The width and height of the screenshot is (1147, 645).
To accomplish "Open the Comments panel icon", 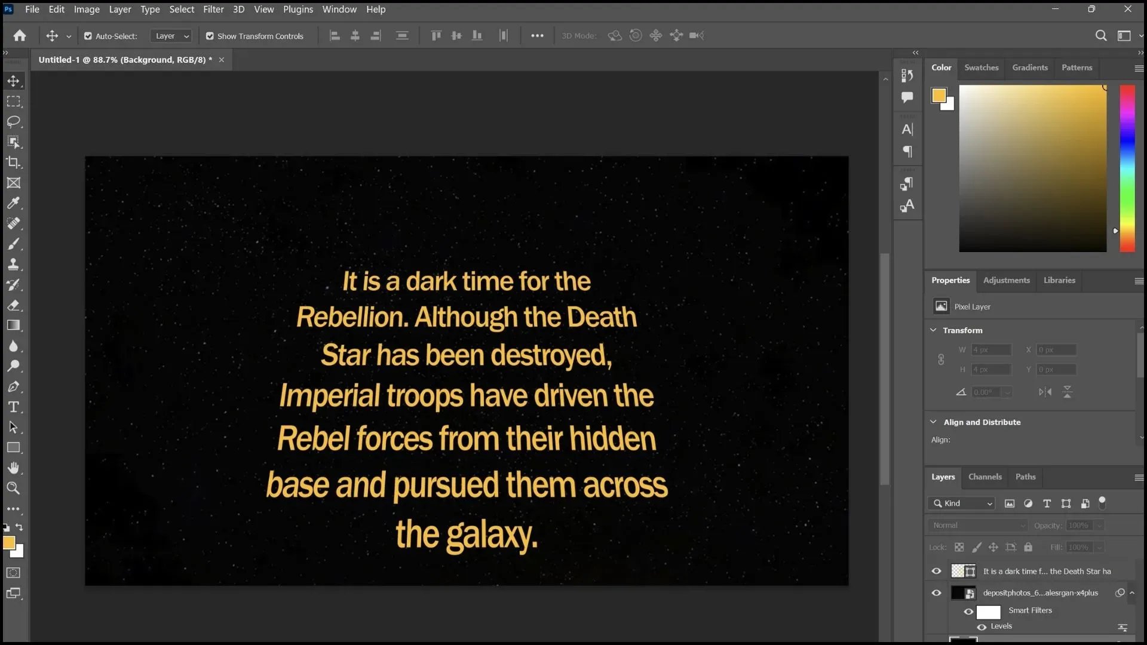I will [907, 97].
